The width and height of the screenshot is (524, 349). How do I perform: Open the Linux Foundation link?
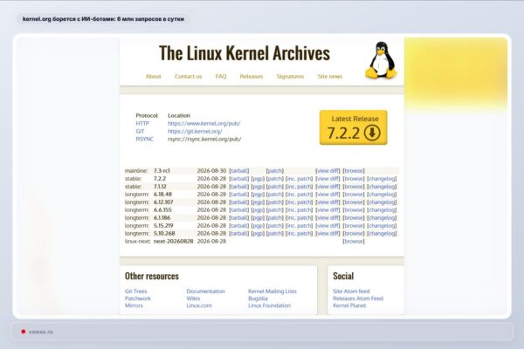click(269, 305)
